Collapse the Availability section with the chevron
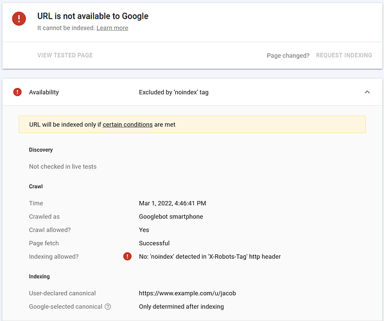The width and height of the screenshot is (384, 321). (x=367, y=92)
